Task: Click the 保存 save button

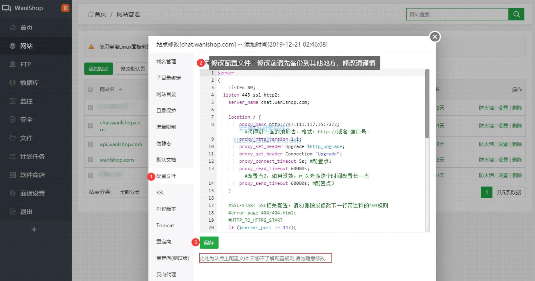Action: pos(209,242)
